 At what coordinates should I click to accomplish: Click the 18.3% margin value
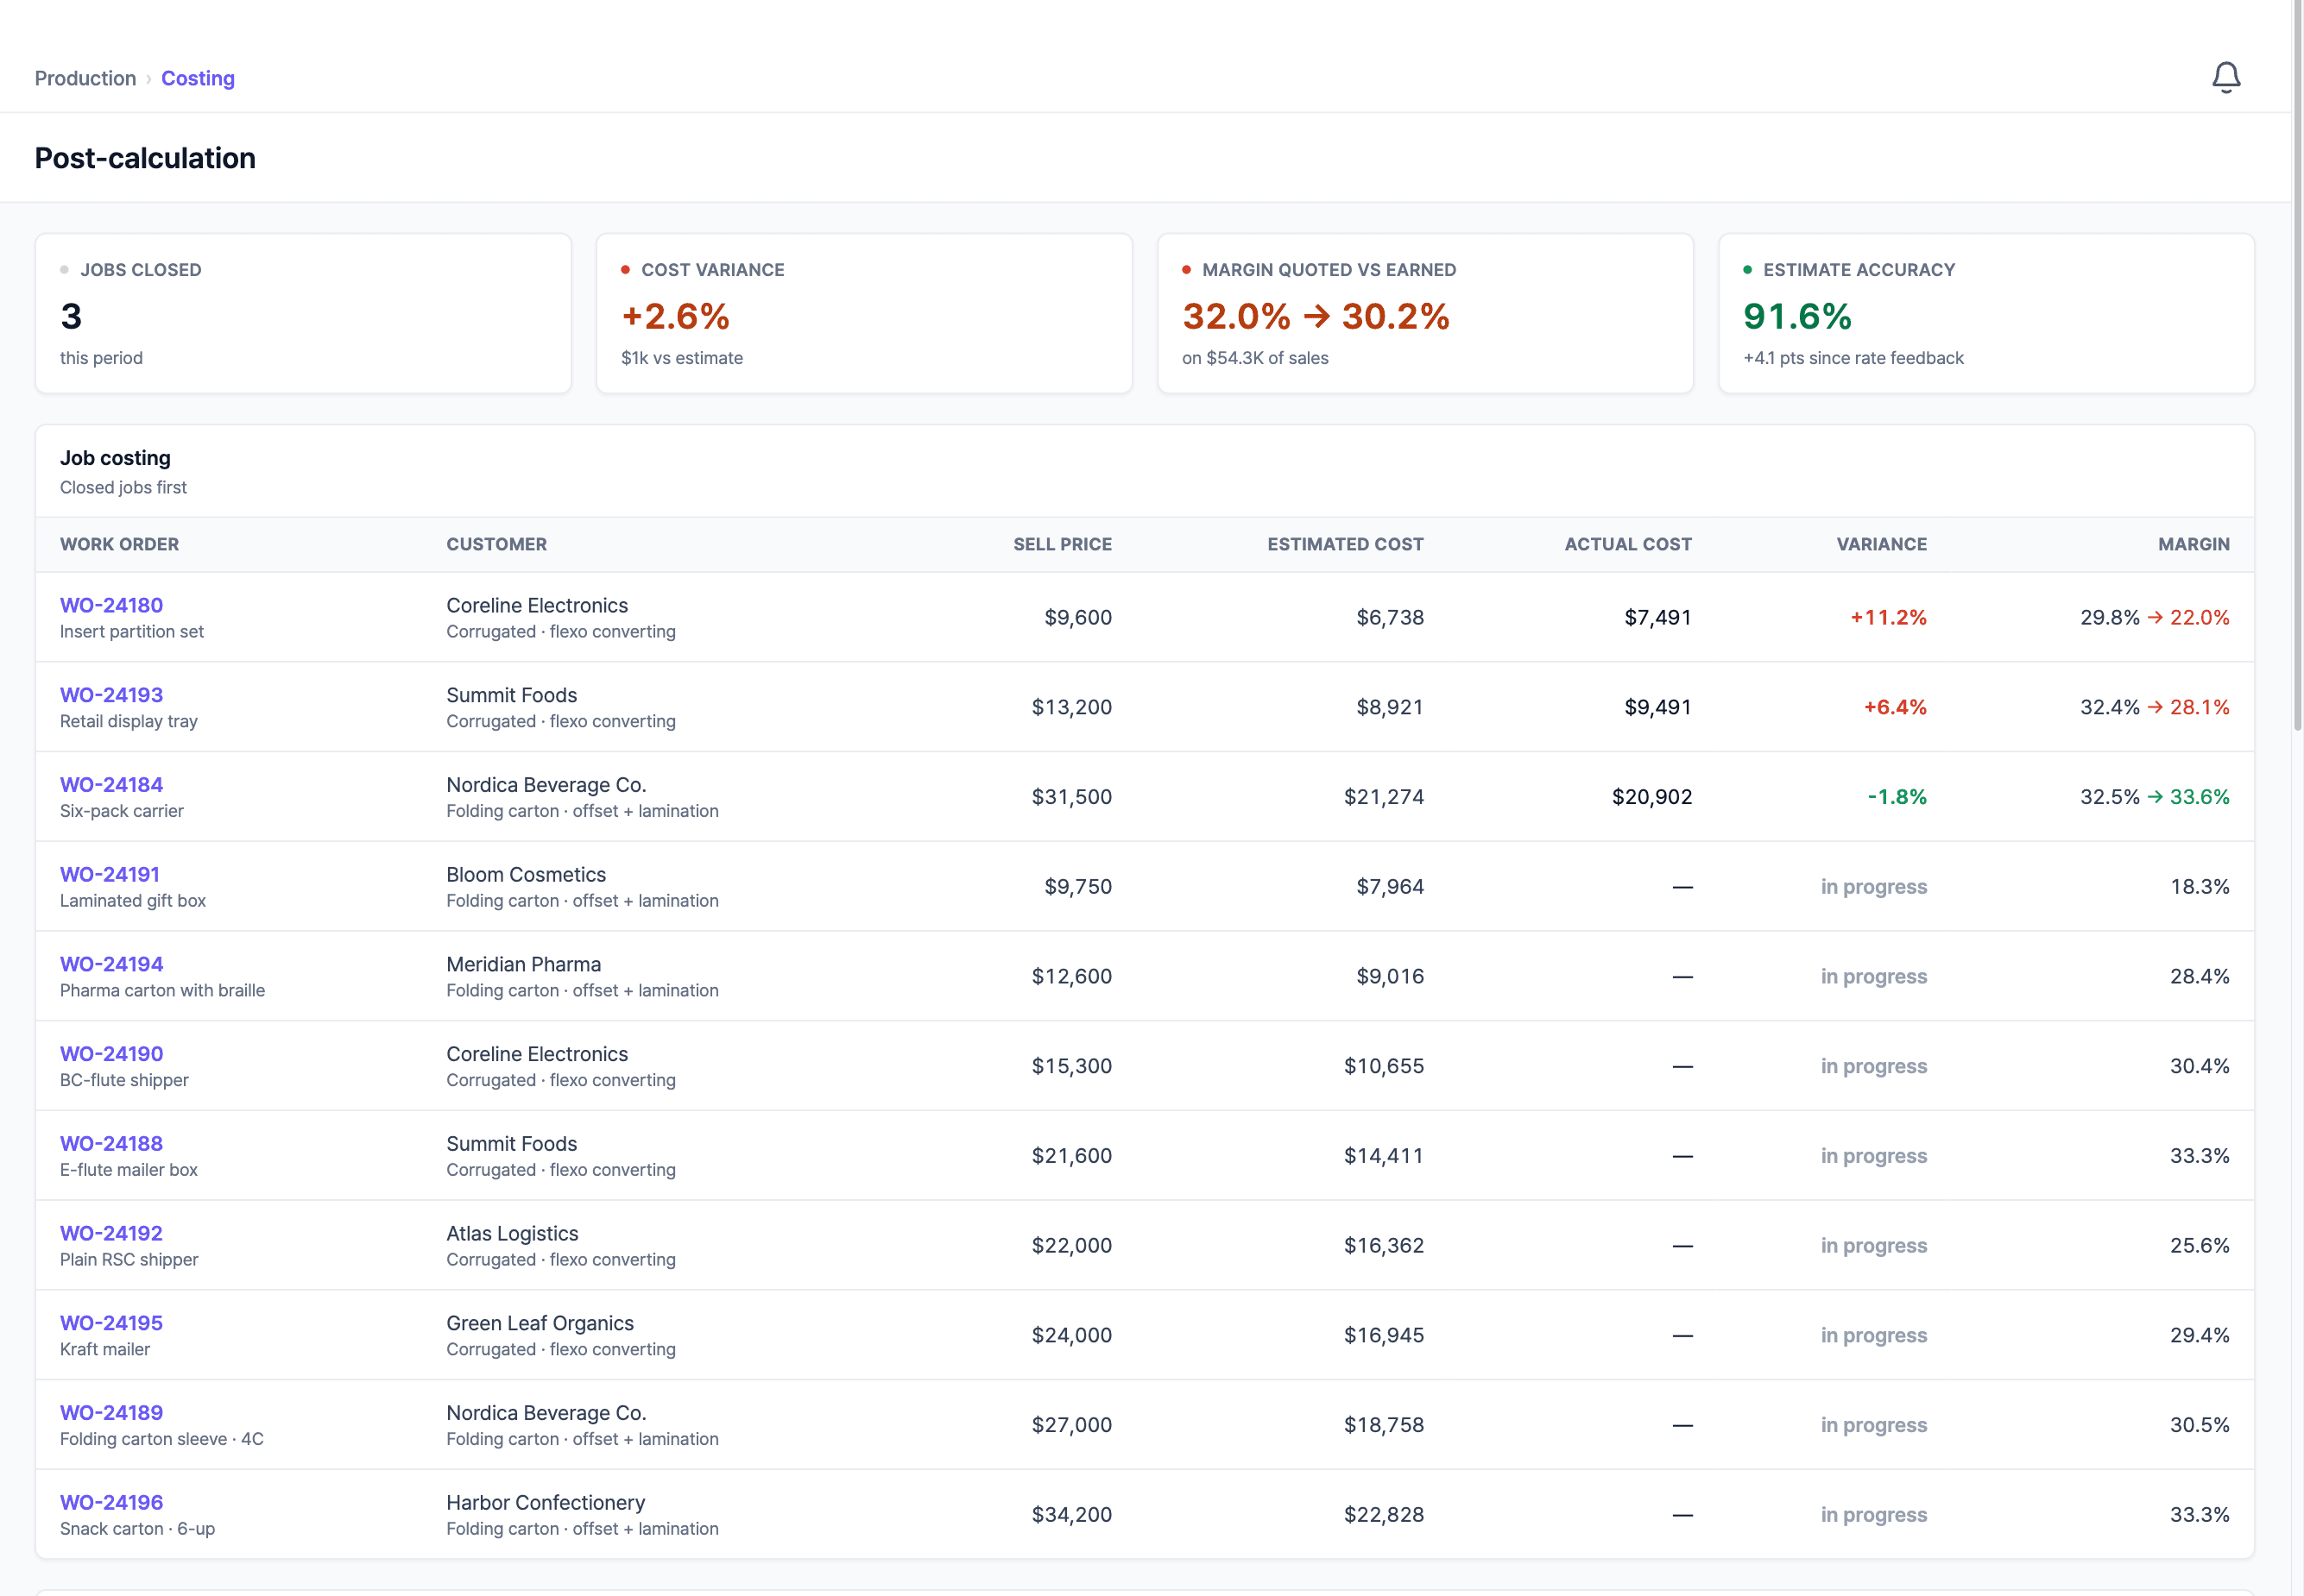2199,887
